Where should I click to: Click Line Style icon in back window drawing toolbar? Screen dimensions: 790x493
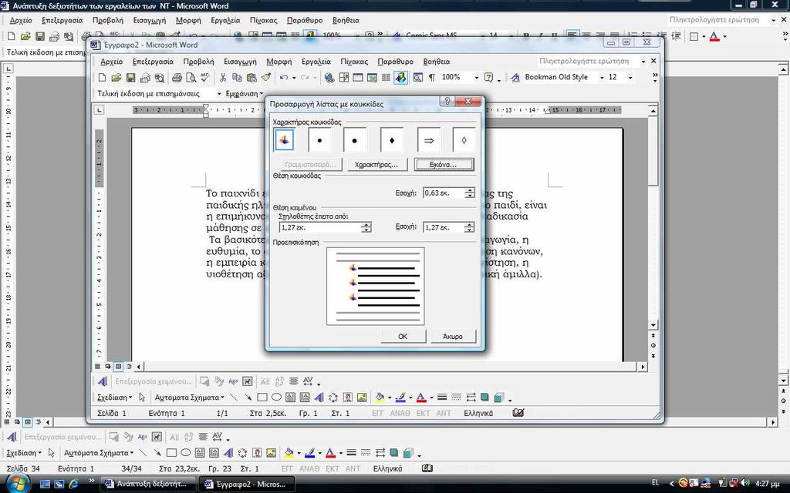pos(352,453)
